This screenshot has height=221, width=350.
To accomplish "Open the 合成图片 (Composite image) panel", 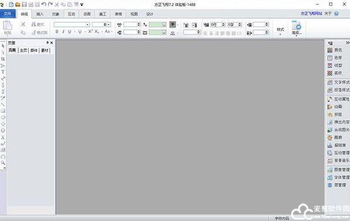I will click(x=338, y=130).
